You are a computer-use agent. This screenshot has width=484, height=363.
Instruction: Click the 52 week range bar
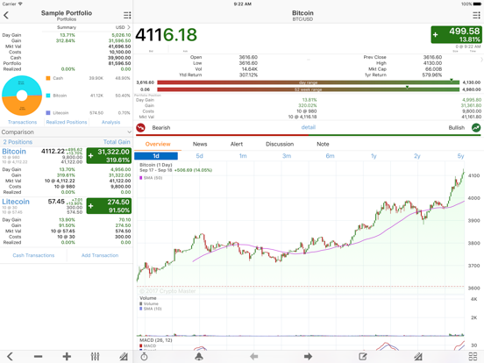click(x=308, y=89)
